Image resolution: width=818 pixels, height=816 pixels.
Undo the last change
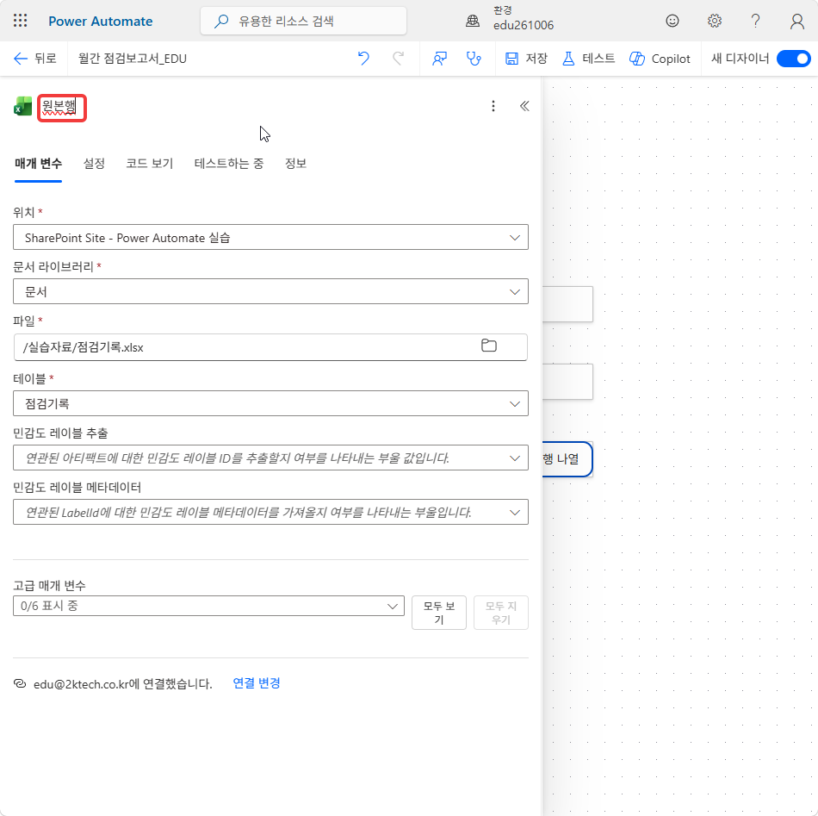tap(363, 59)
